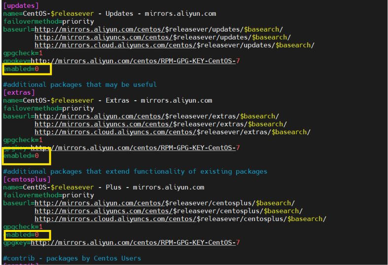Select the name line containing "Plus - mirrors.aliyun.com"
The image size is (388, 265).
coord(104,188)
